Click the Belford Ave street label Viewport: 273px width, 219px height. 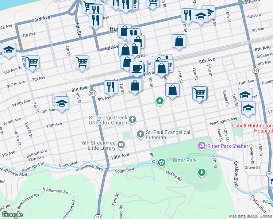click(x=36, y=153)
